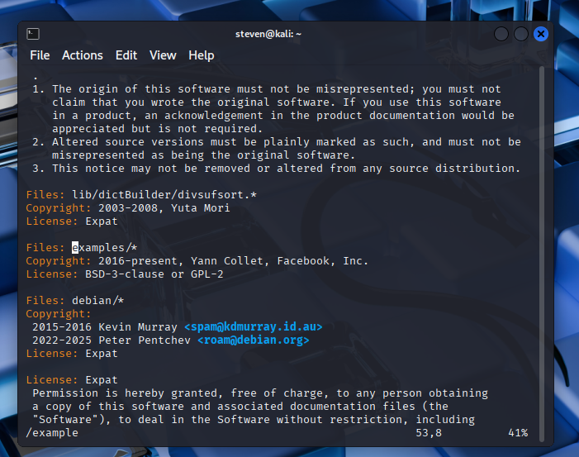Click the terminal icon in the title bar
This screenshot has height=457, width=579.
coord(33,34)
